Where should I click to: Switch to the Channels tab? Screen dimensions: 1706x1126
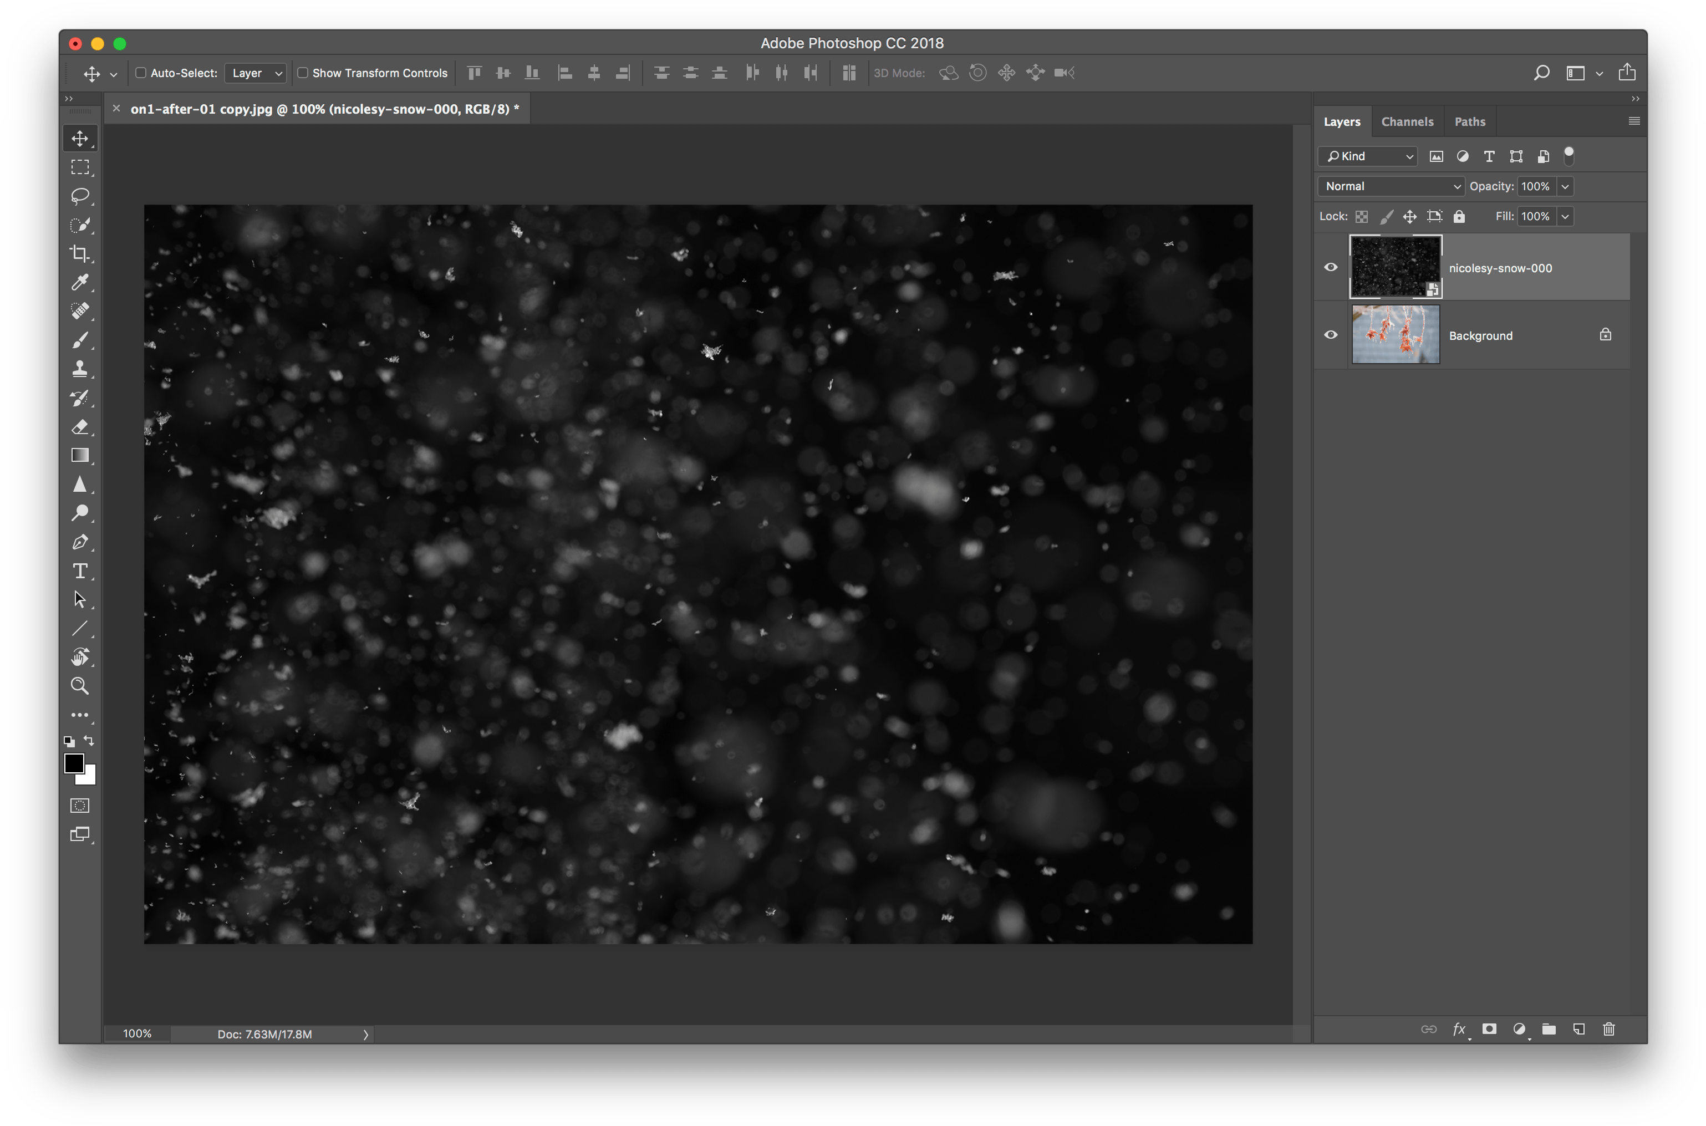pos(1407,121)
